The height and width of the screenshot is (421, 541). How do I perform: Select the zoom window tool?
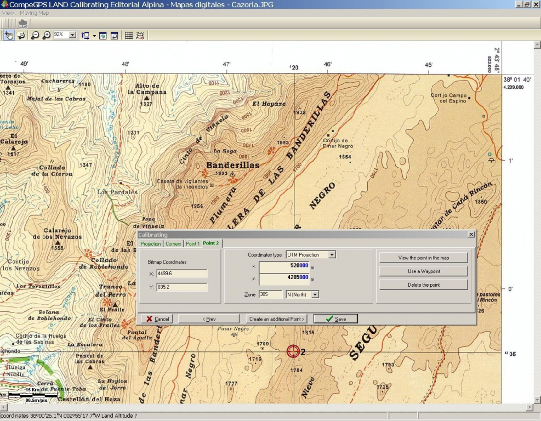tap(21, 35)
